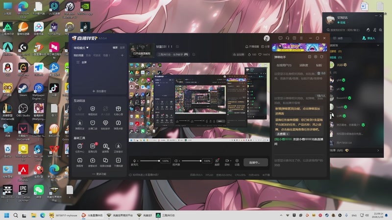Open the 弹幕玩法 interactive tool
The width and height of the screenshot is (392, 220).
79,125
